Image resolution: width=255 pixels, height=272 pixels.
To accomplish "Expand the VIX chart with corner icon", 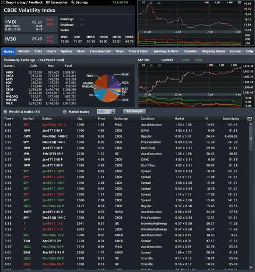I will [239, 2].
